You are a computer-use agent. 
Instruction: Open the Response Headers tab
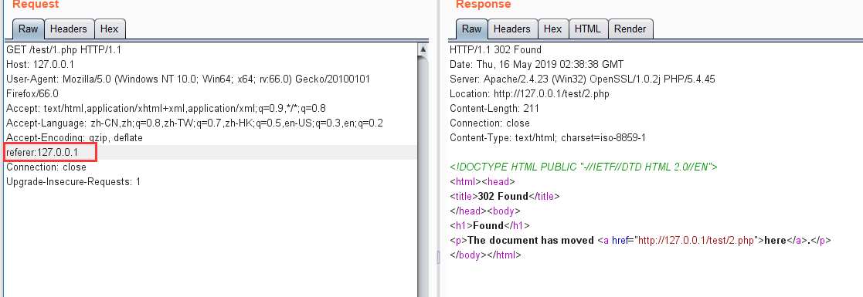pyautogui.click(x=512, y=29)
